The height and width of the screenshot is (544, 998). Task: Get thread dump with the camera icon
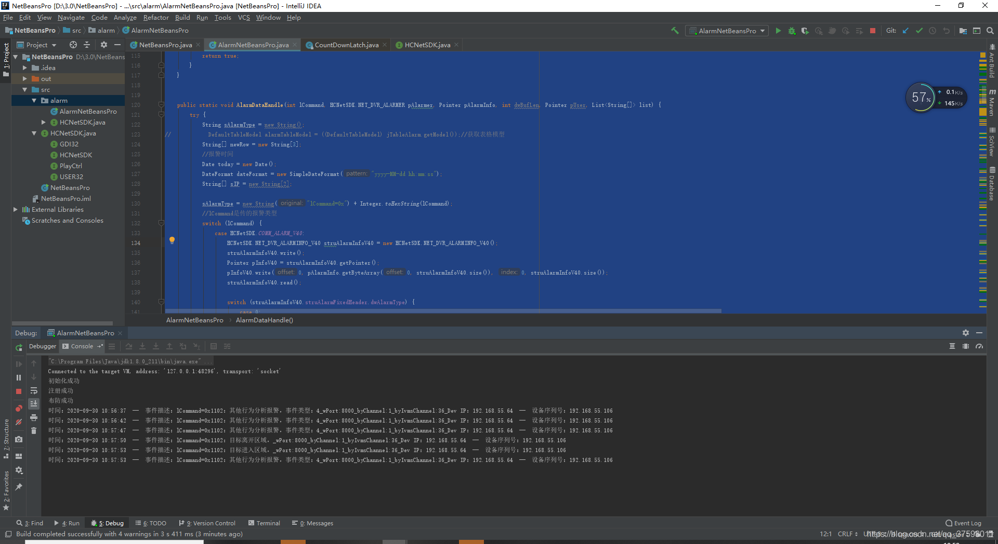(19, 439)
